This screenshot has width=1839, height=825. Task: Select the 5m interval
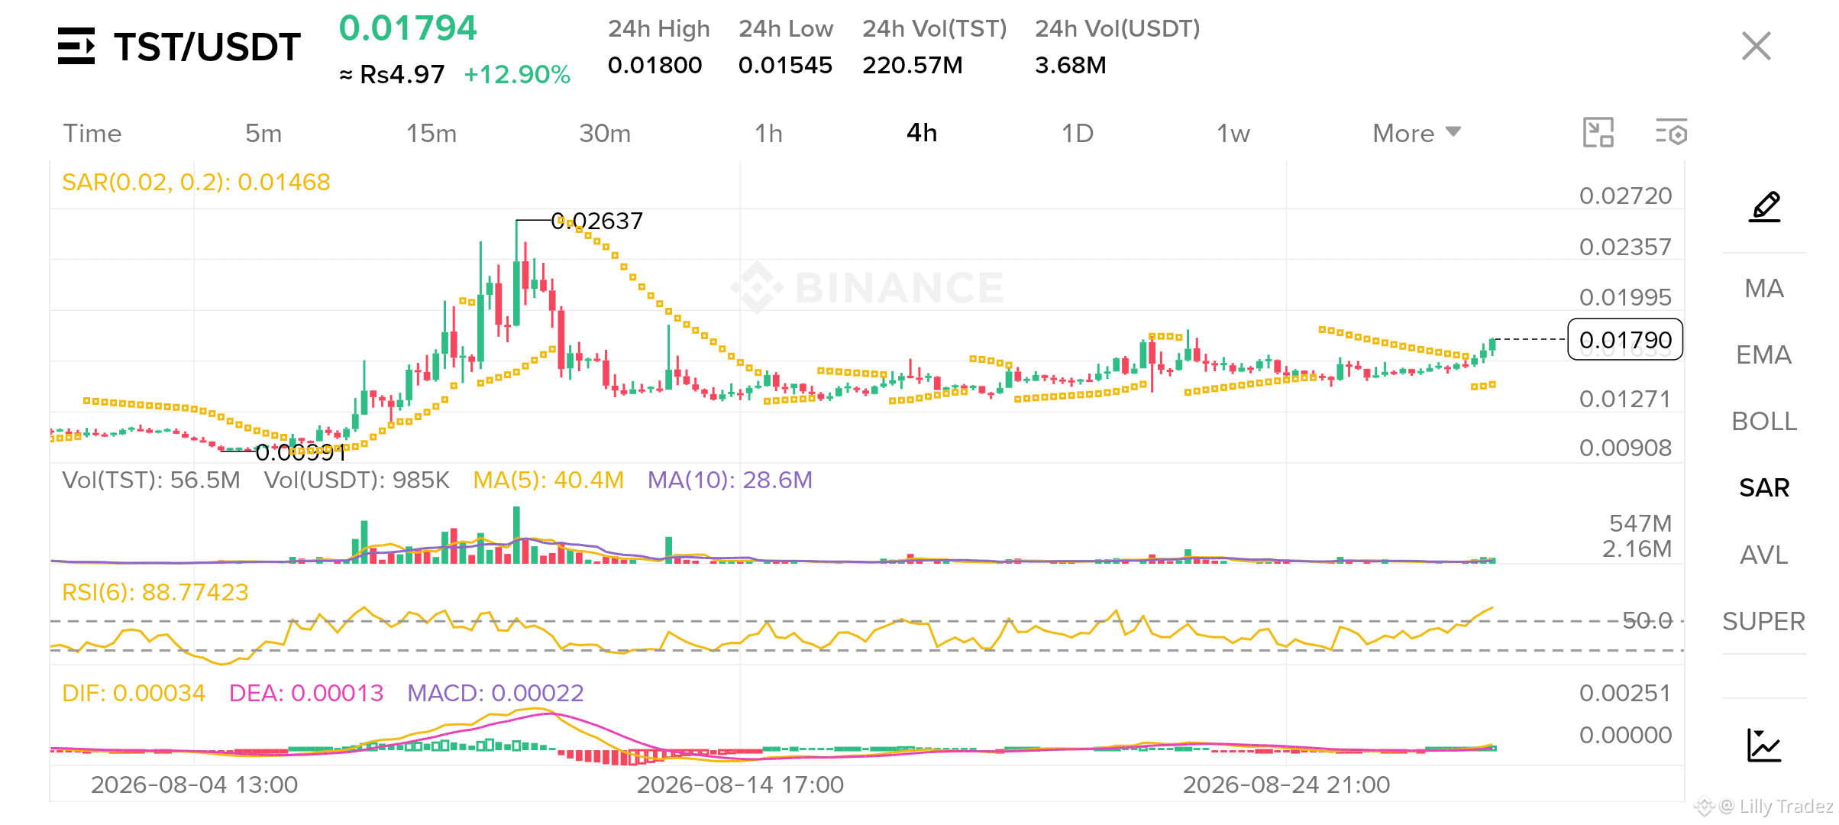(x=263, y=133)
